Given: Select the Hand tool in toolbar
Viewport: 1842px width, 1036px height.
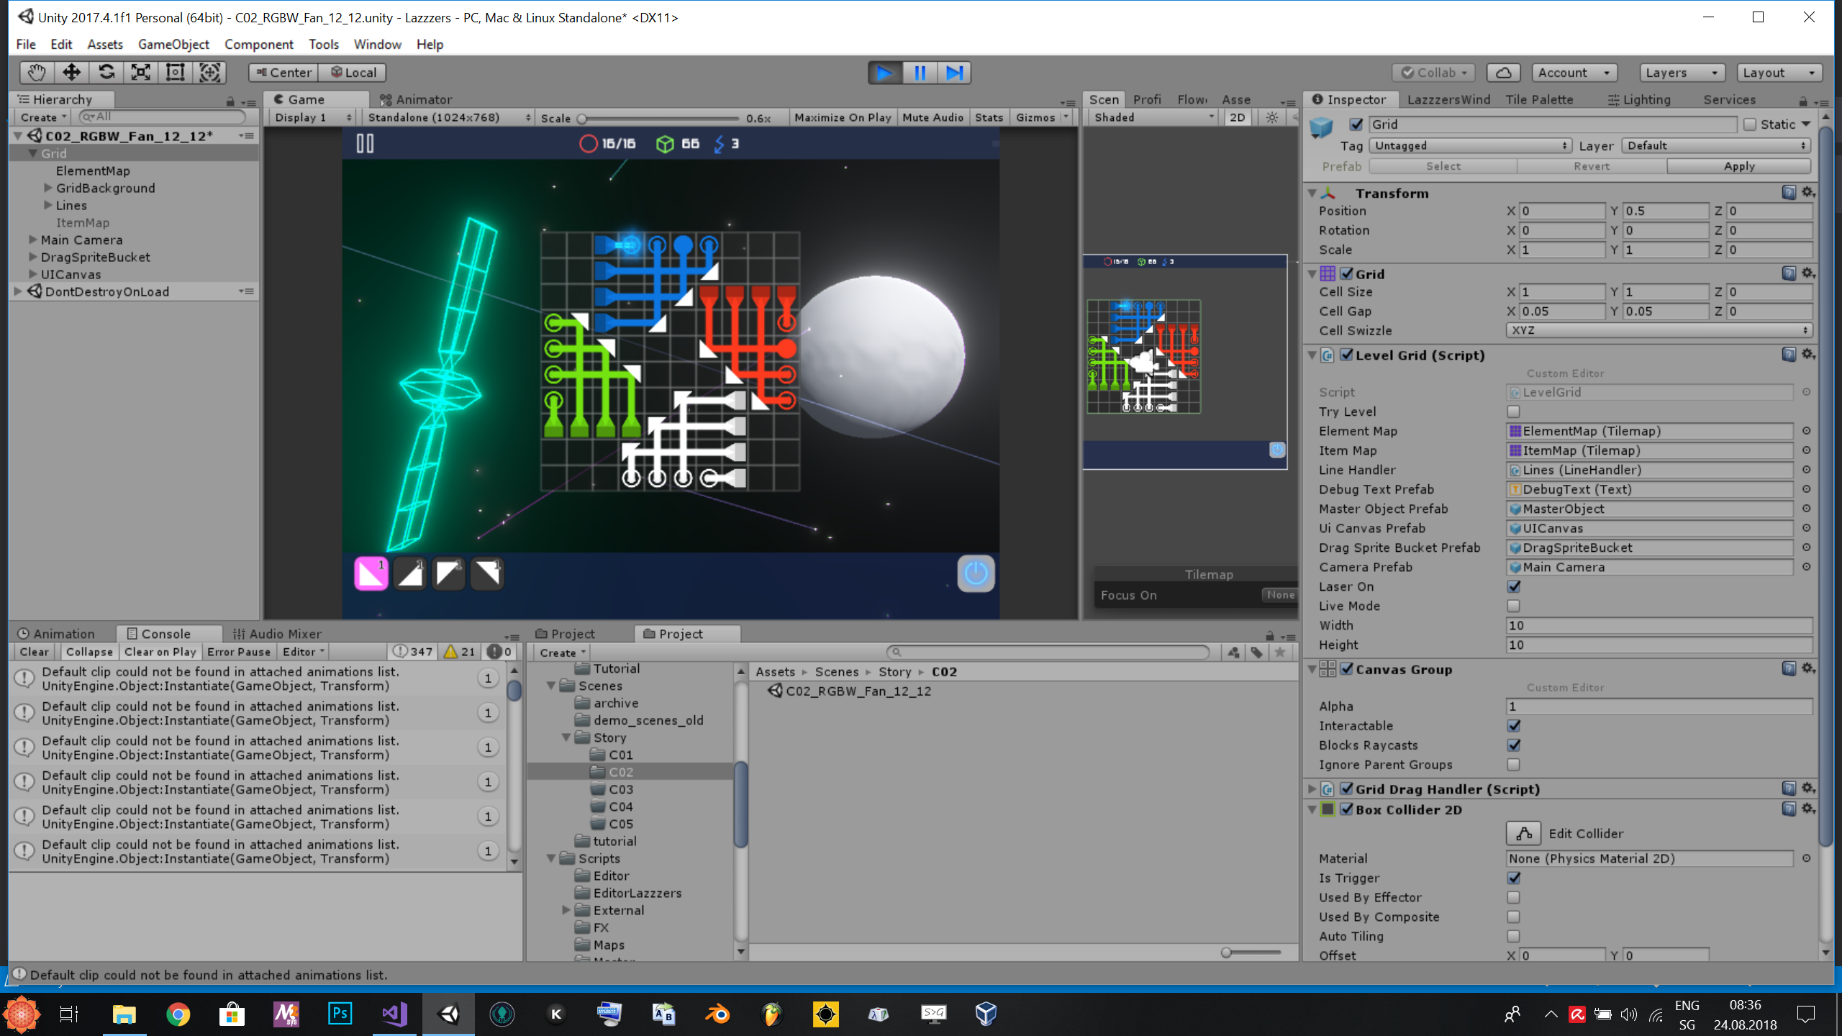Looking at the screenshot, I should coord(36,72).
